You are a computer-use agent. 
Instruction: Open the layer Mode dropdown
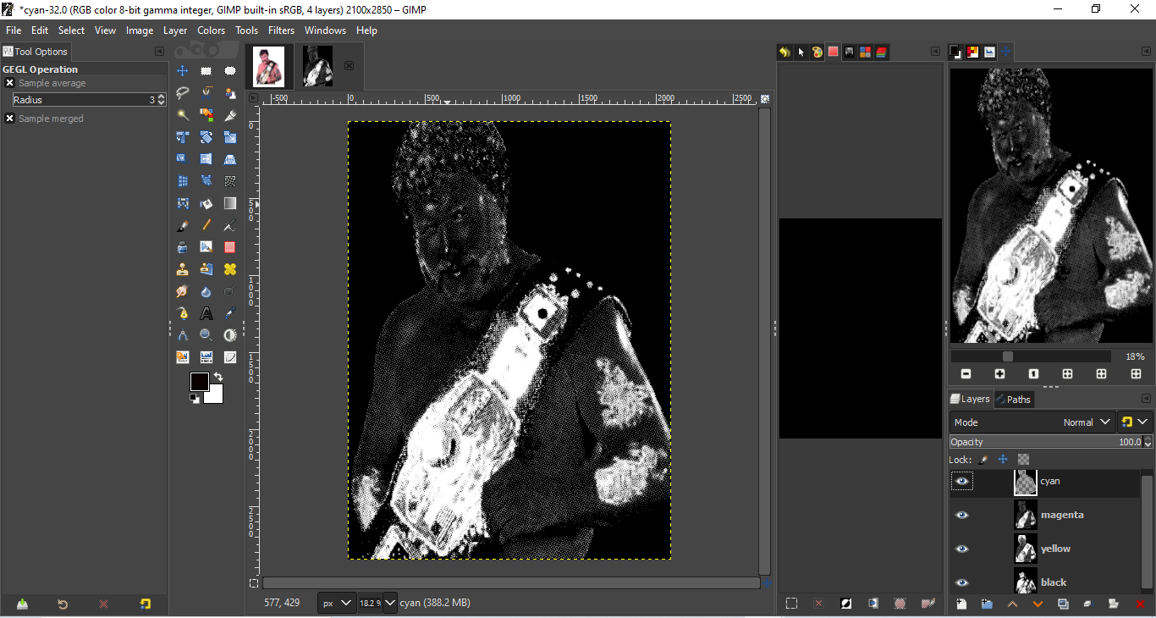click(x=1032, y=422)
